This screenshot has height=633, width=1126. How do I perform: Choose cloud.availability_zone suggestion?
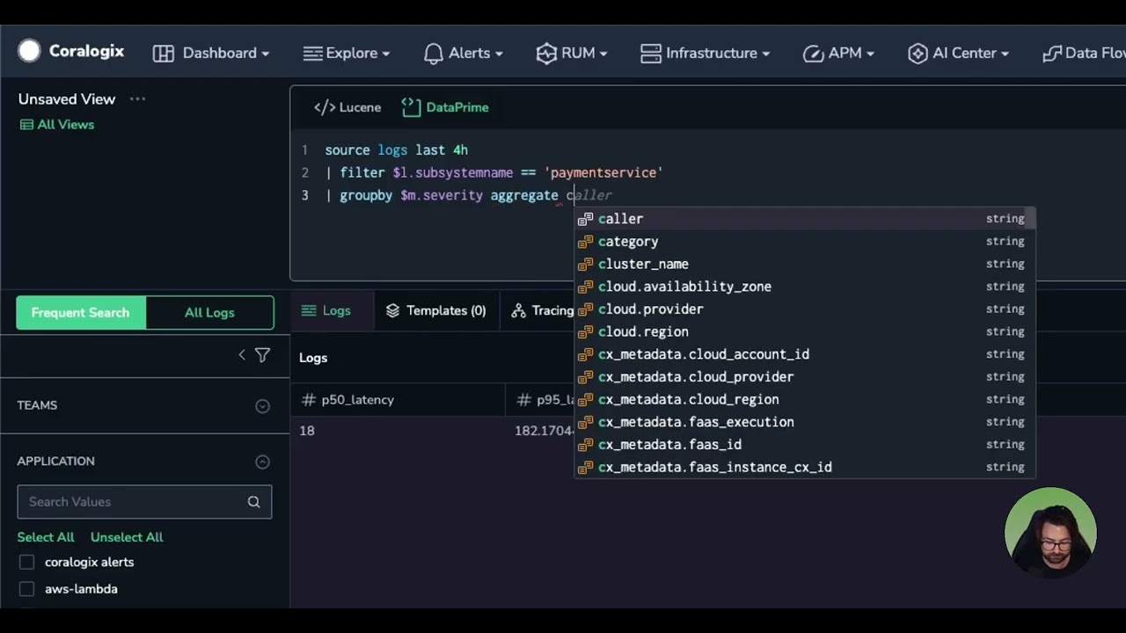pos(805,287)
